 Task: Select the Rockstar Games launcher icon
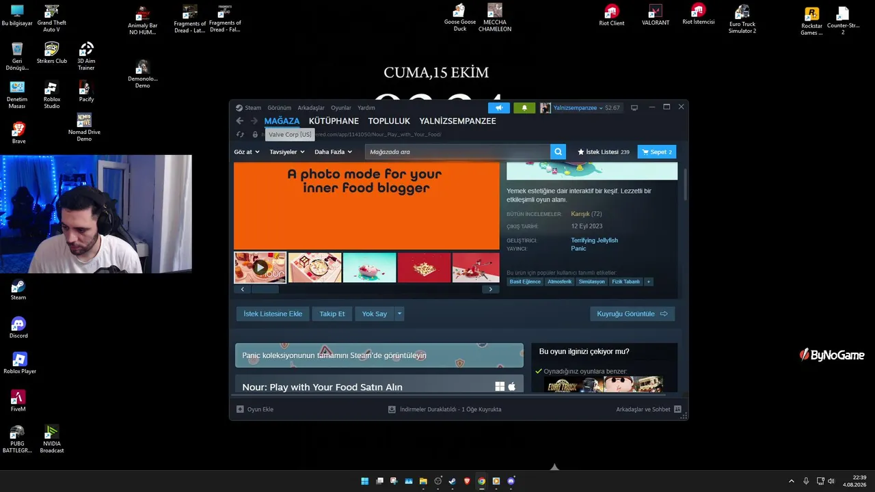click(x=811, y=21)
